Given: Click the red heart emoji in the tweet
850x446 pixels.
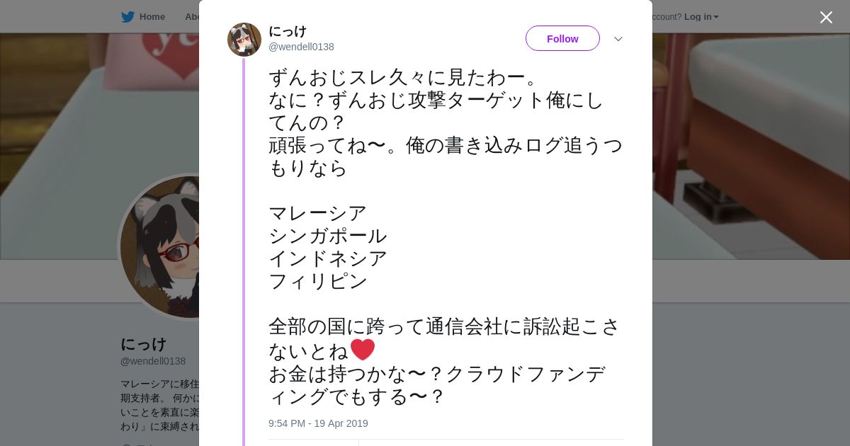Looking at the screenshot, I should pos(363,350).
